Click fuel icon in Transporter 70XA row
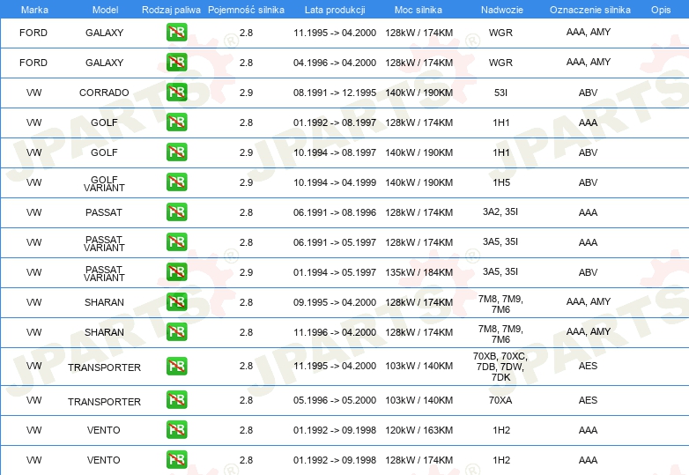Image resolution: width=689 pixels, height=475 pixels. (x=176, y=400)
